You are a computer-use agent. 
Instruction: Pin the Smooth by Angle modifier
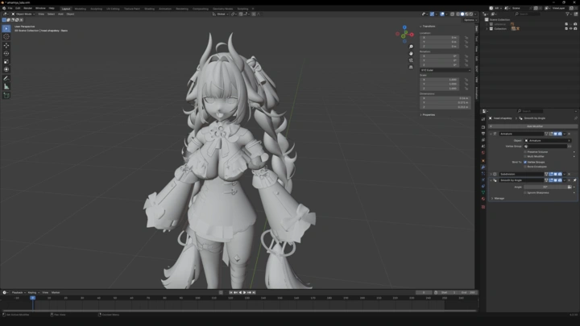coord(575,180)
